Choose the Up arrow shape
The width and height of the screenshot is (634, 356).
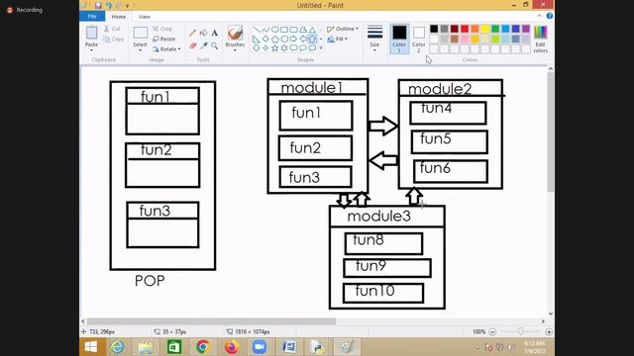(312, 40)
